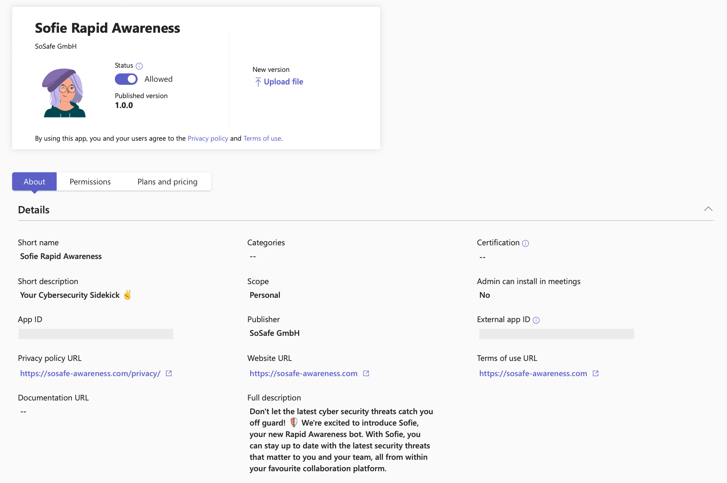Viewport: 727px width, 483px height.
Task: Switch to the About tab
Action: click(34, 182)
